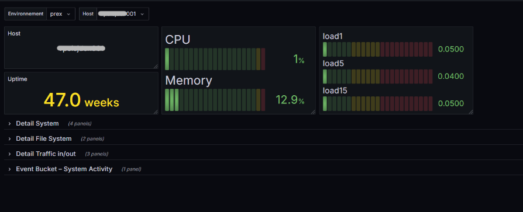523x212 pixels.
Task: Click the Host variable label in toolbar
Action: [88, 14]
